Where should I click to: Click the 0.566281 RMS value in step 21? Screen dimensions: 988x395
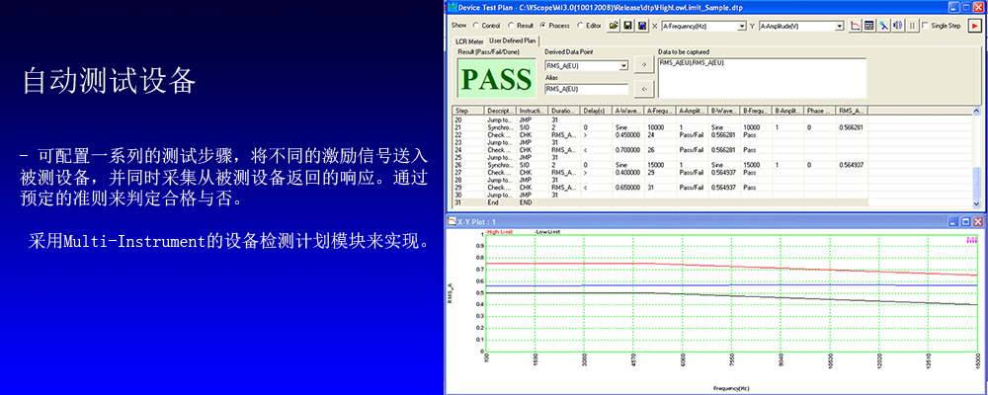pyautogui.click(x=851, y=126)
